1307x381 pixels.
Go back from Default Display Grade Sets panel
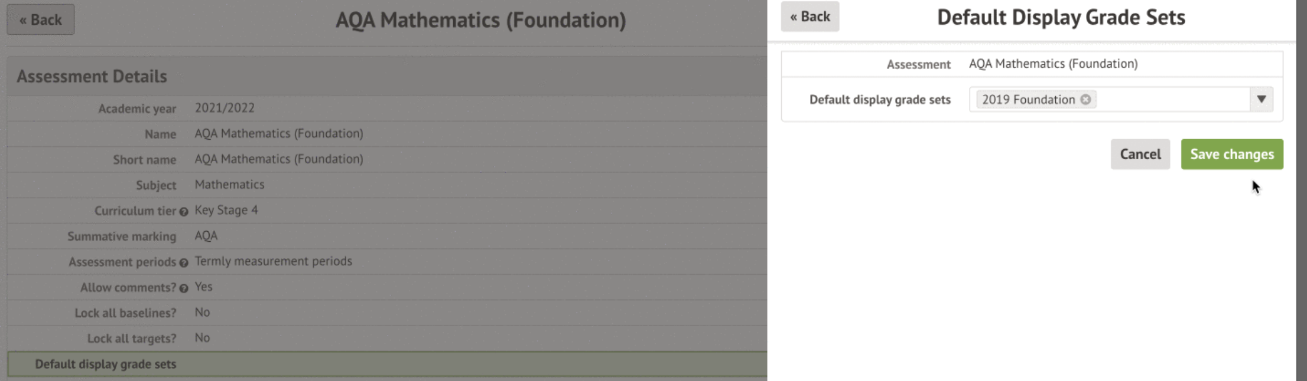click(809, 17)
